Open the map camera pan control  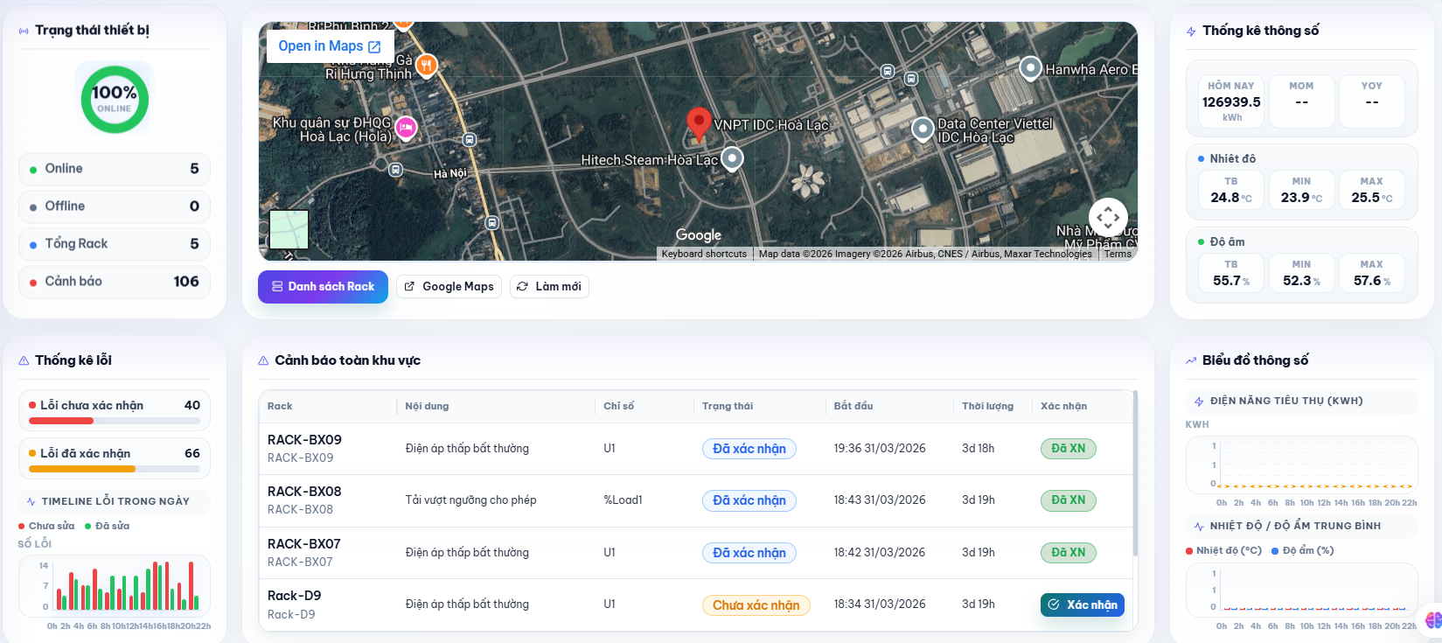(x=1107, y=217)
